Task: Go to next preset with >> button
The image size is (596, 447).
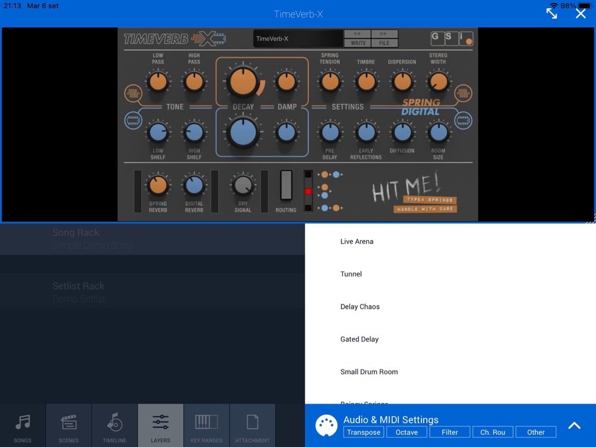Action: pyautogui.click(x=384, y=34)
